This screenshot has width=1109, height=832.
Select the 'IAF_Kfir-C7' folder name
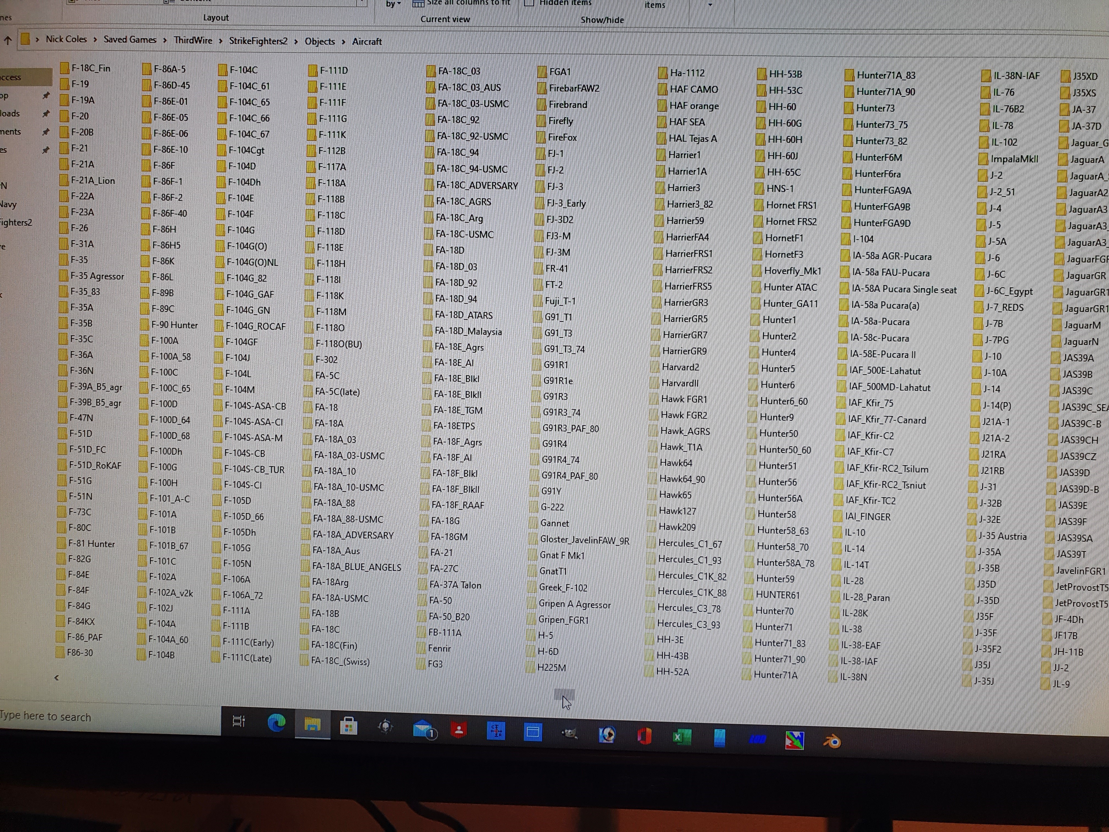point(870,452)
